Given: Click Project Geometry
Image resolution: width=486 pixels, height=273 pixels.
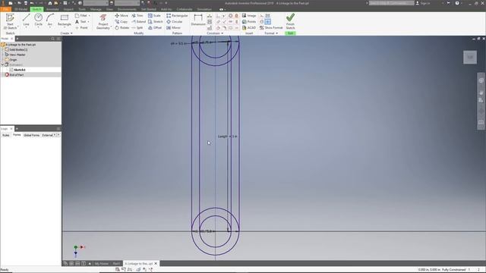Looking at the screenshot, I should point(103,21).
